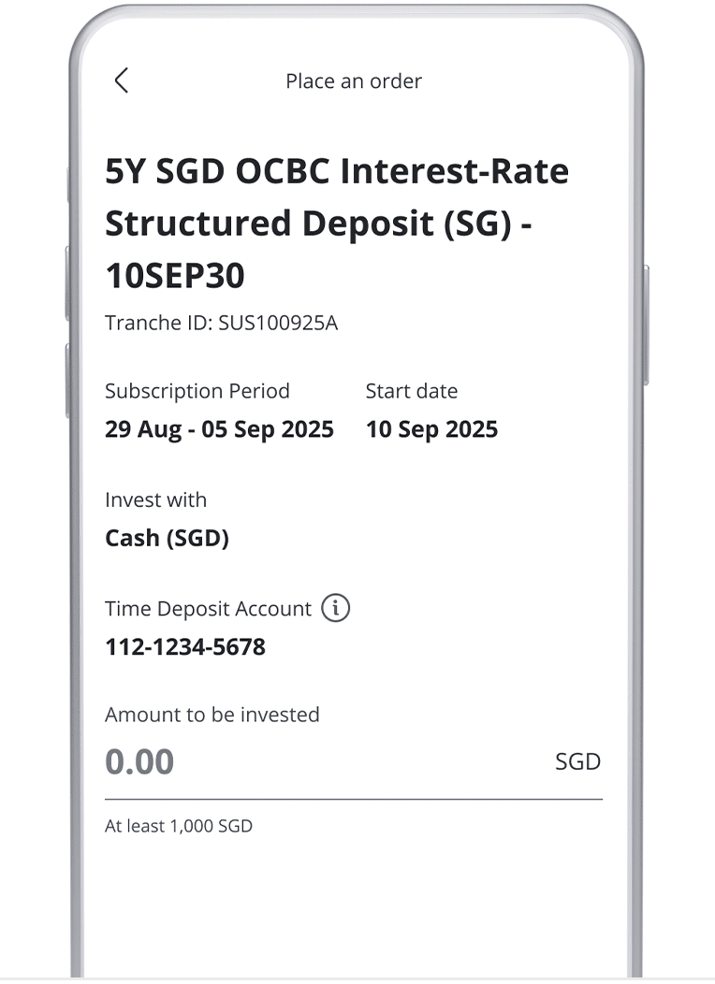715x984 pixels.
Task: Click the "Invest with" label
Action: [x=155, y=499]
